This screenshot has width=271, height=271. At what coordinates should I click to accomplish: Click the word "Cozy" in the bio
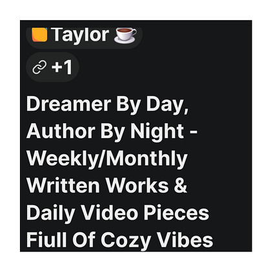(126, 241)
